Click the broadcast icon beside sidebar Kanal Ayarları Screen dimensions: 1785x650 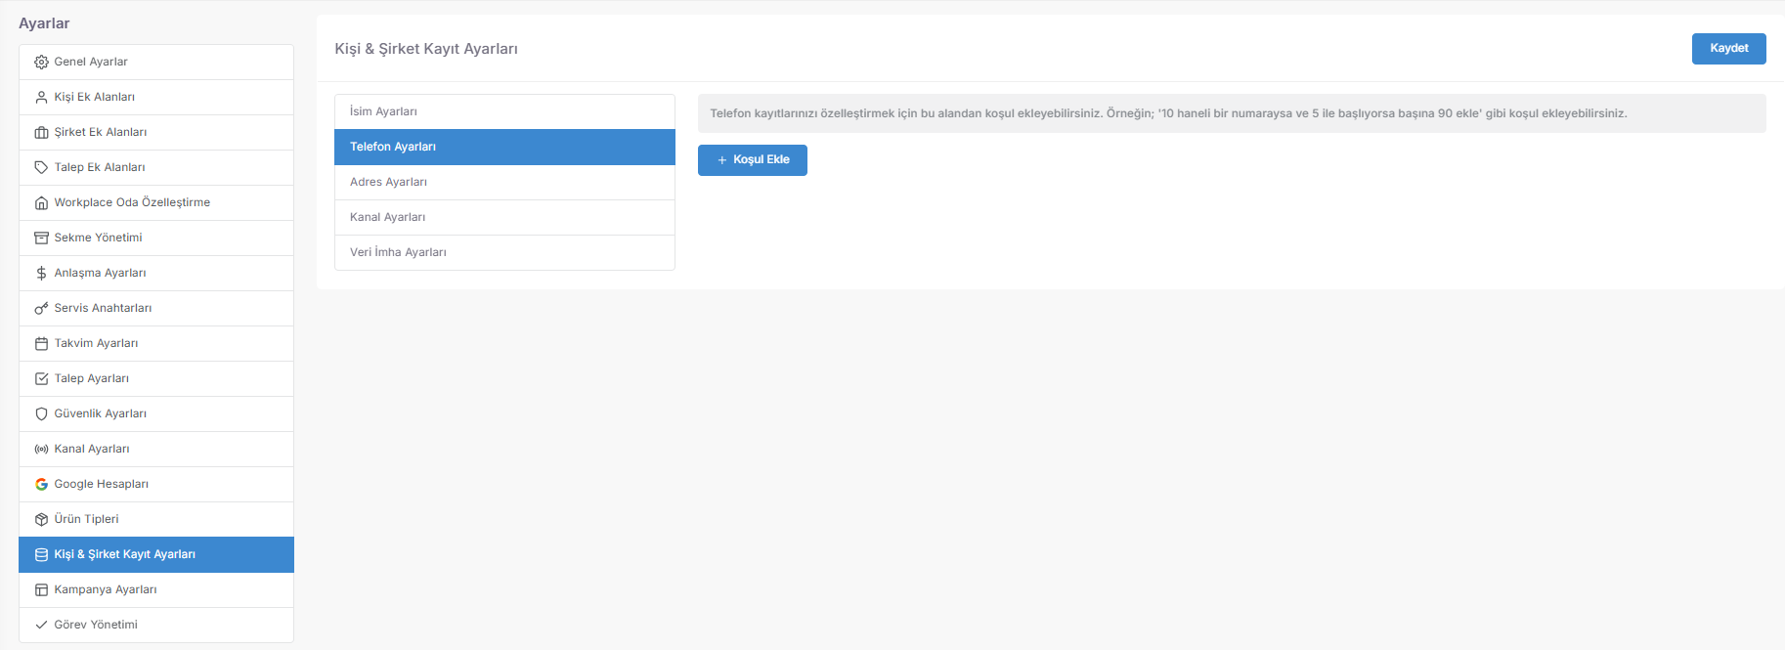pos(41,449)
